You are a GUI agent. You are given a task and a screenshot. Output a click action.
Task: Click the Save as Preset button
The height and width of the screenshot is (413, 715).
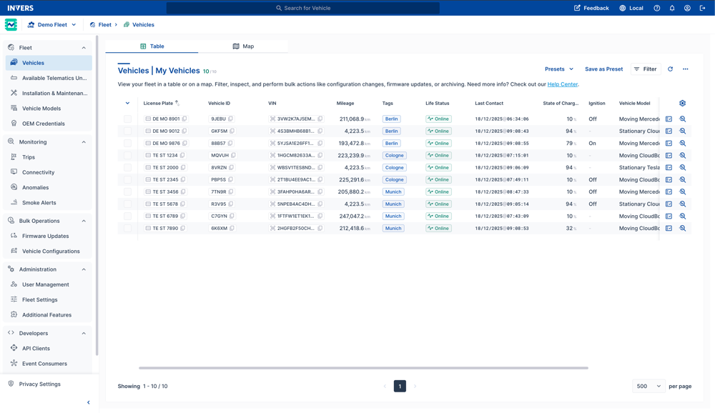(x=603, y=69)
